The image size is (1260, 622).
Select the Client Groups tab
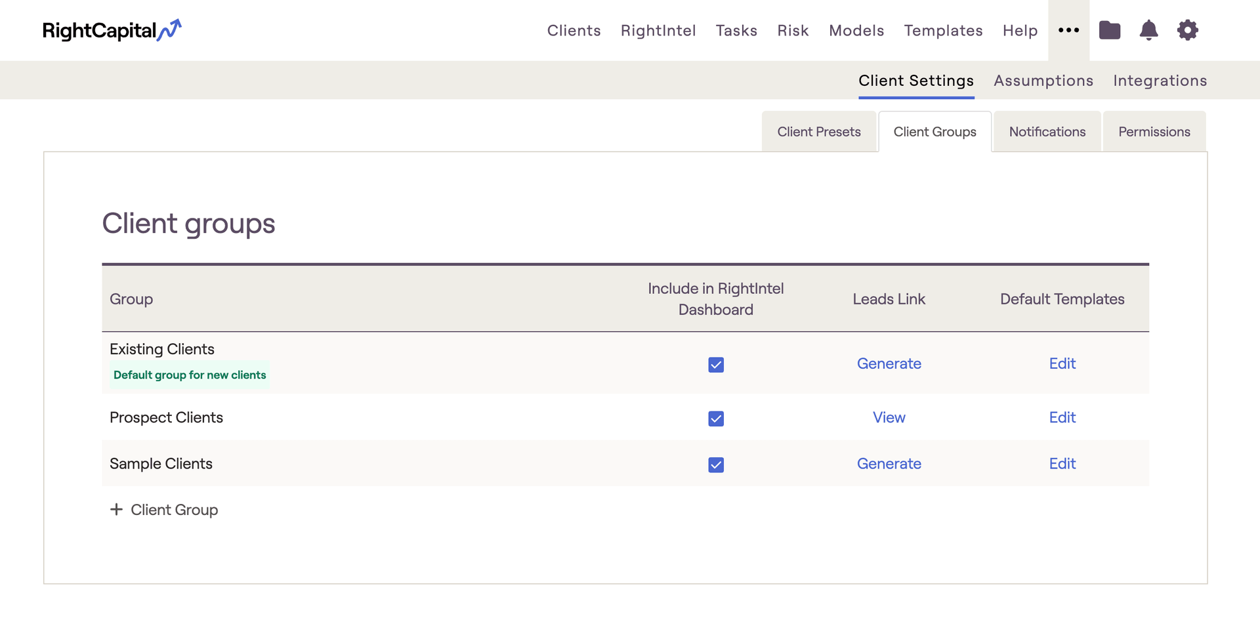(934, 132)
